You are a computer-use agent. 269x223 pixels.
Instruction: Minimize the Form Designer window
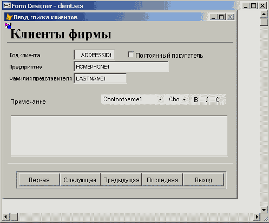pyautogui.click(x=246, y=6)
